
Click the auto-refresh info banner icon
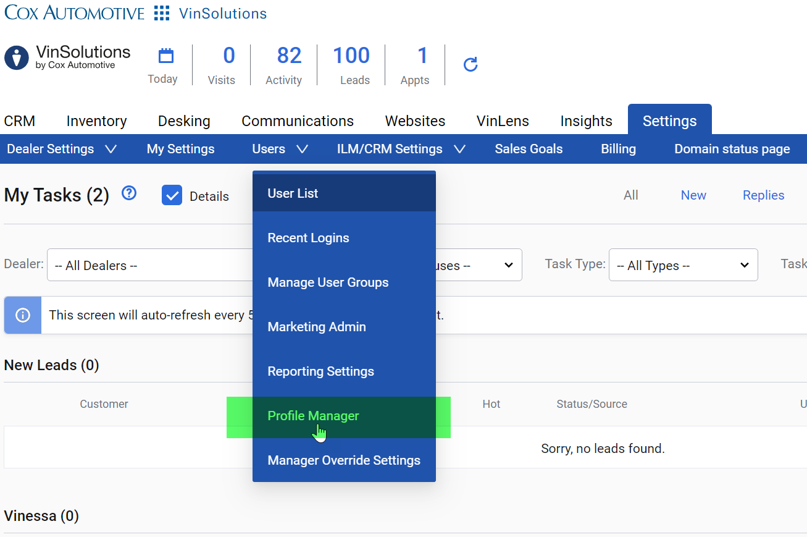pos(23,315)
